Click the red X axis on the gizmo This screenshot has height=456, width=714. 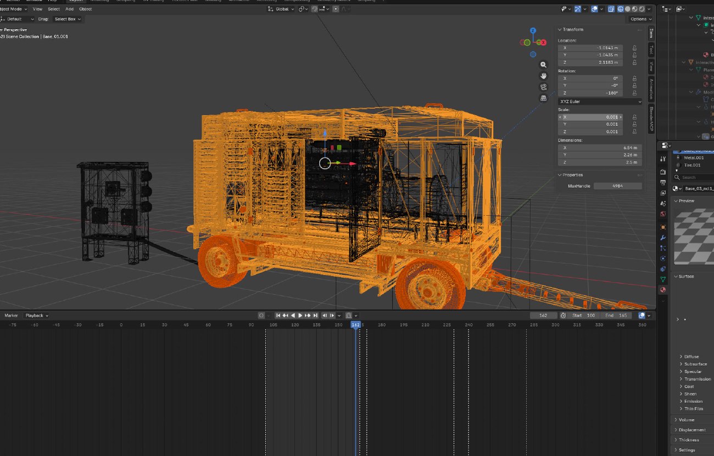coord(543,42)
